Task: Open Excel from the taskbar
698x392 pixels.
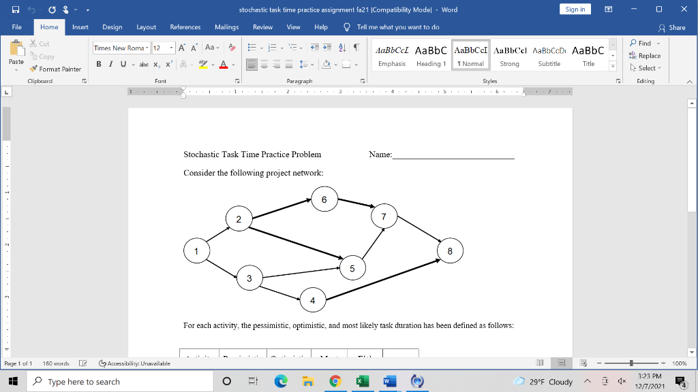Action: pyautogui.click(x=362, y=381)
